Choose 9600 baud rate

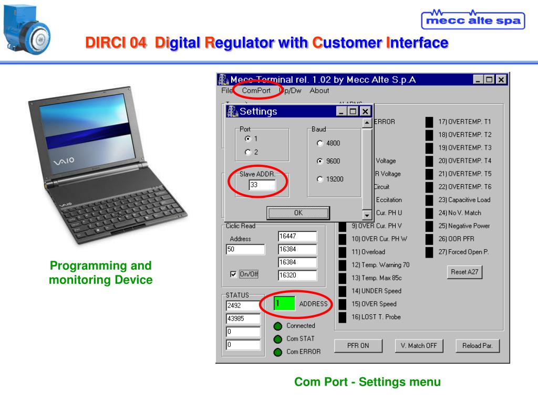point(320,161)
